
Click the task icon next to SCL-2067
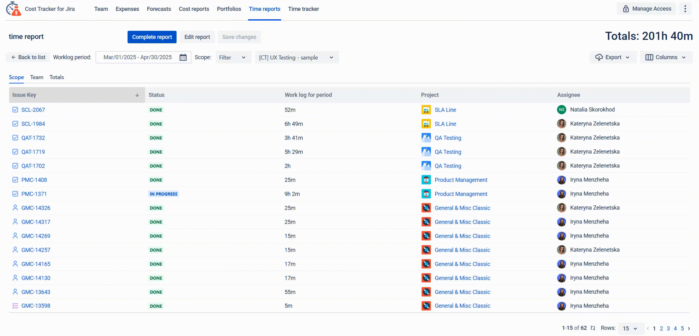click(x=15, y=110)
